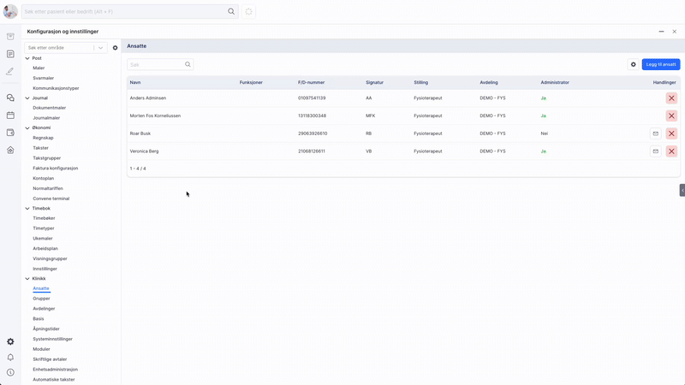Open Timebøker under Timebok
The height and width of the screenshot is (385, 685).
[44, 218]
